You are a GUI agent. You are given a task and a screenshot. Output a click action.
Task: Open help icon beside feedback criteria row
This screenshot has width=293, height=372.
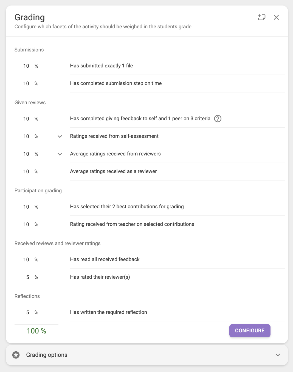(218, 119)
